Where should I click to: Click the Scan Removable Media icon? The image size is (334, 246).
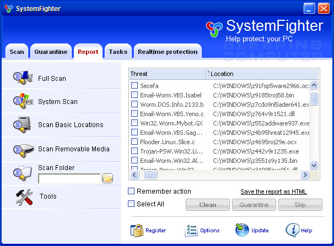23,150
